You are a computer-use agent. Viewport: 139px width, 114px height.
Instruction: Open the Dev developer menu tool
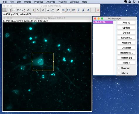pyautogui.click(x=64, y=10)
